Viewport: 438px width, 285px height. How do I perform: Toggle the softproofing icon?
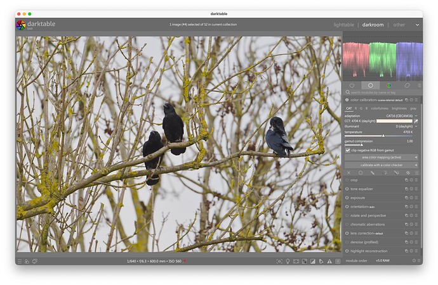coord(321,262)
